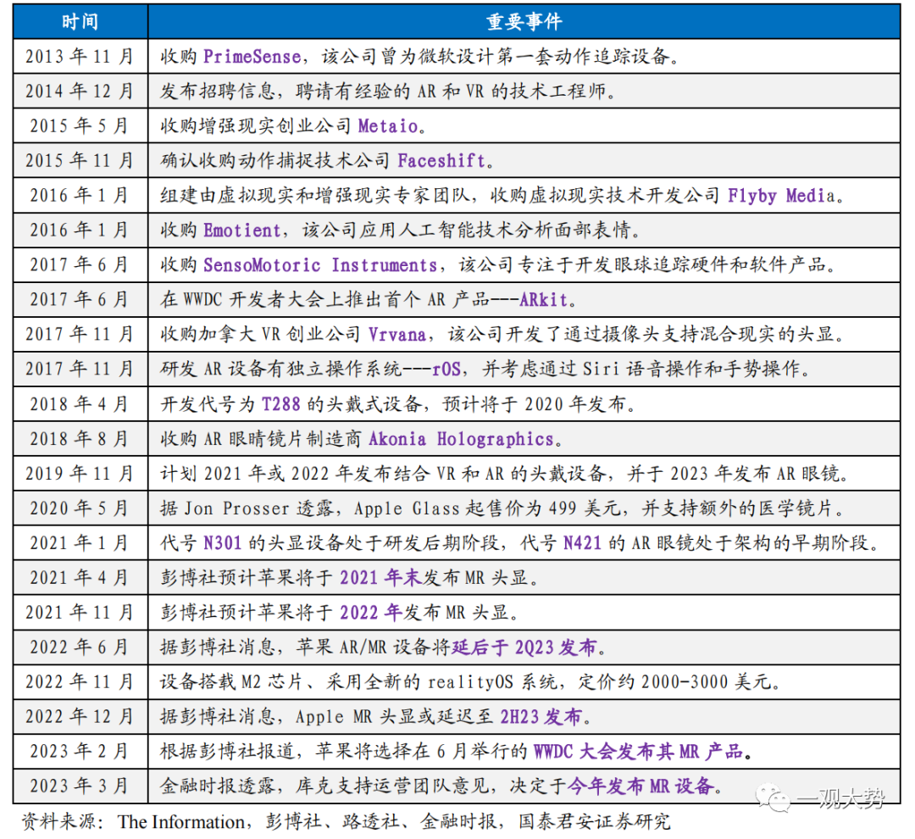Click the purple N421 codename
This screenshot has height=839, width=915.
pyautogui.click(x=582, y=542)
